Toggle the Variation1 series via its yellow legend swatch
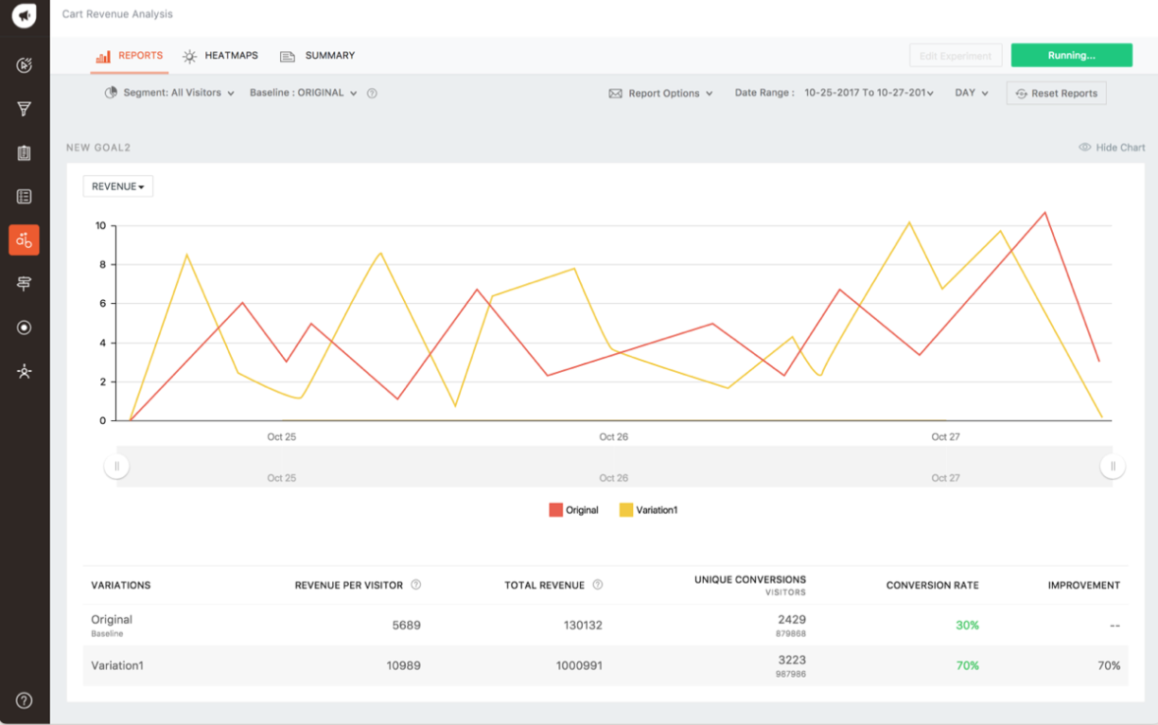This screenshot has width=1158, height=725. point(625,510)
